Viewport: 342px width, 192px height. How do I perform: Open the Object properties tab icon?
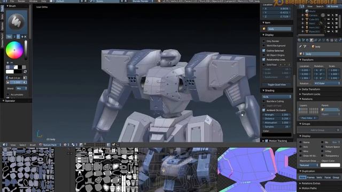[312, 40]
